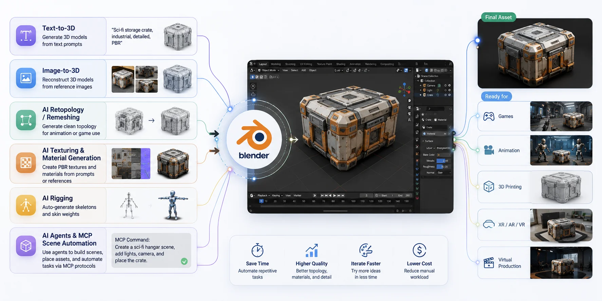Click the green checkmark in MCP Command box
The height and width of the screenshot is (301, 602).
[184, 261]
